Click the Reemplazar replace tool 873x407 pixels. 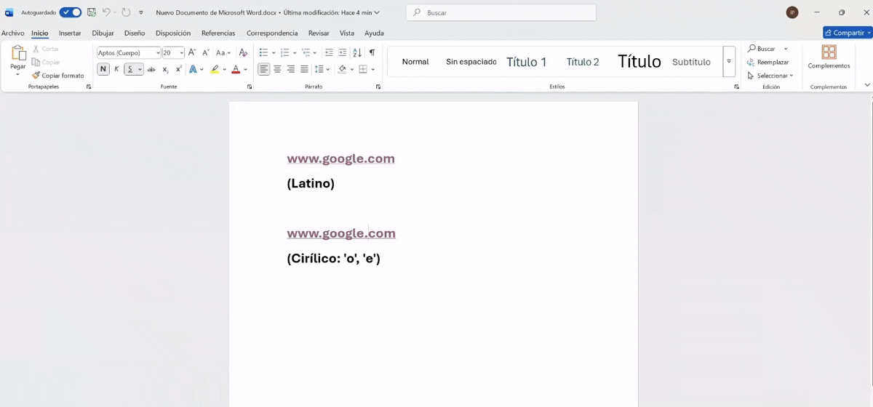768,63
